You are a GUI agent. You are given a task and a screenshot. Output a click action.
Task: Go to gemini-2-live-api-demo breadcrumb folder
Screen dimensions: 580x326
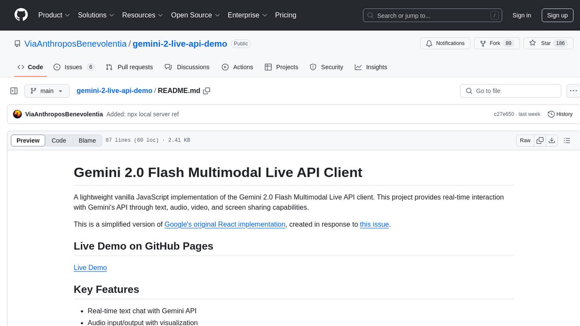pos(114,90)
